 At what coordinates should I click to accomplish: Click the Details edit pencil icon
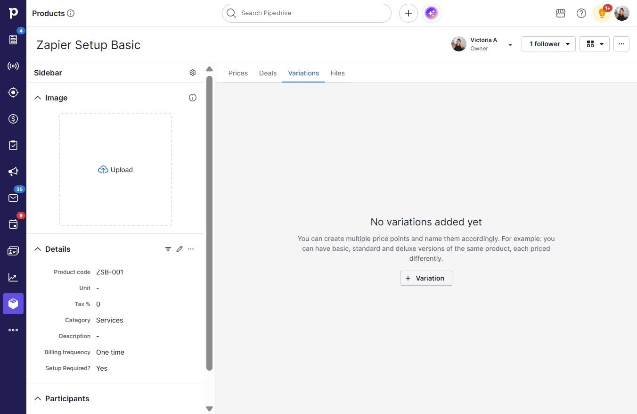[180, 249]
